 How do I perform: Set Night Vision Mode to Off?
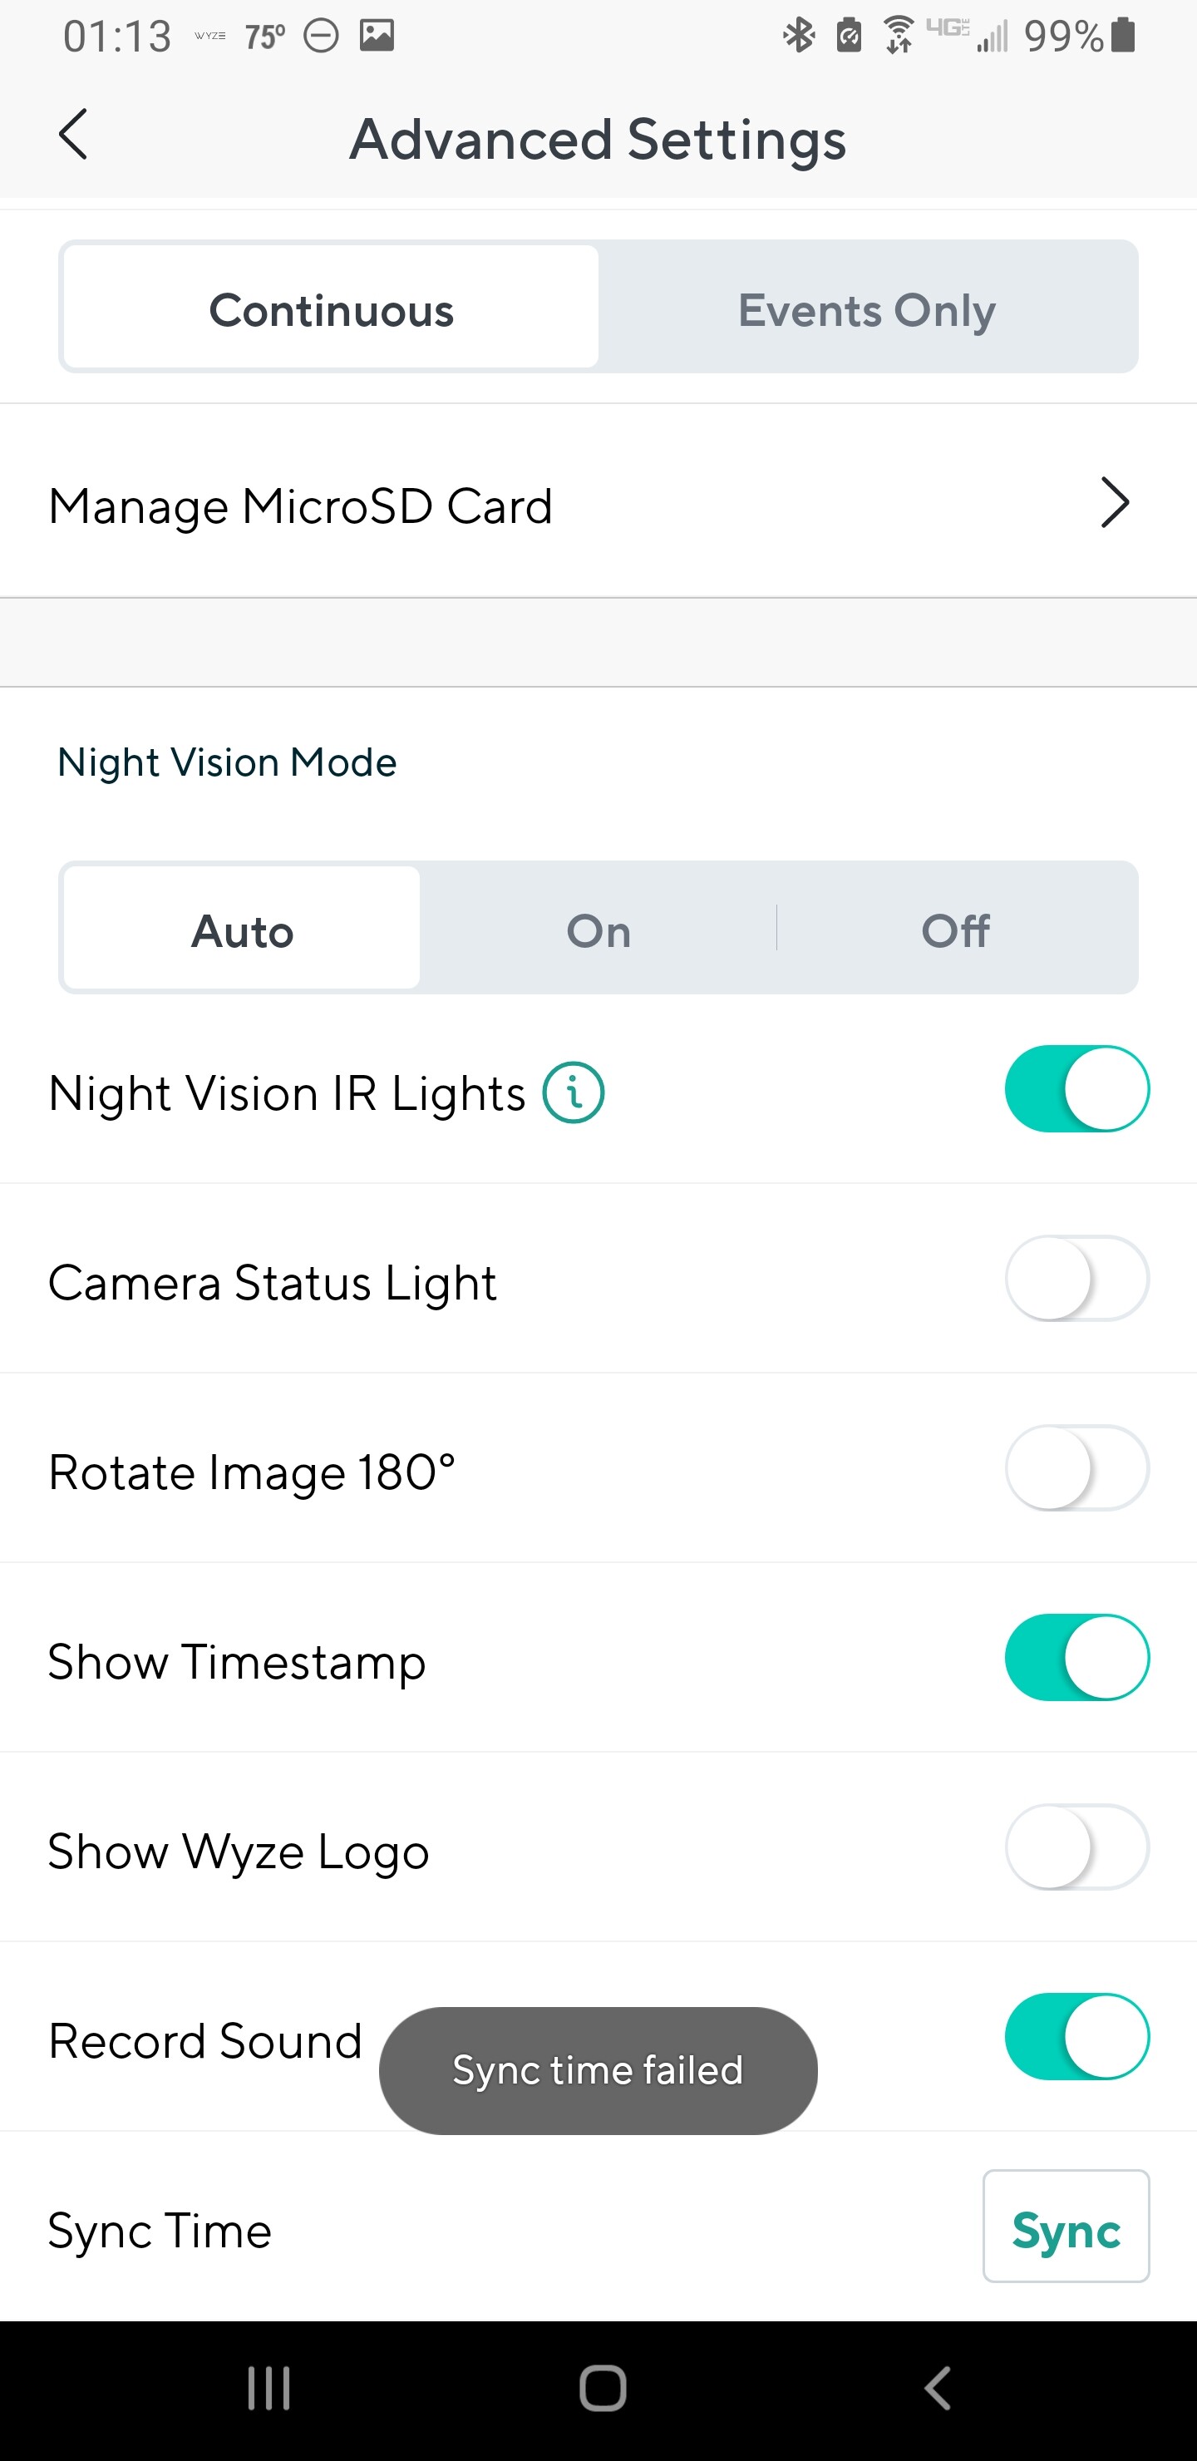point(955,930)
